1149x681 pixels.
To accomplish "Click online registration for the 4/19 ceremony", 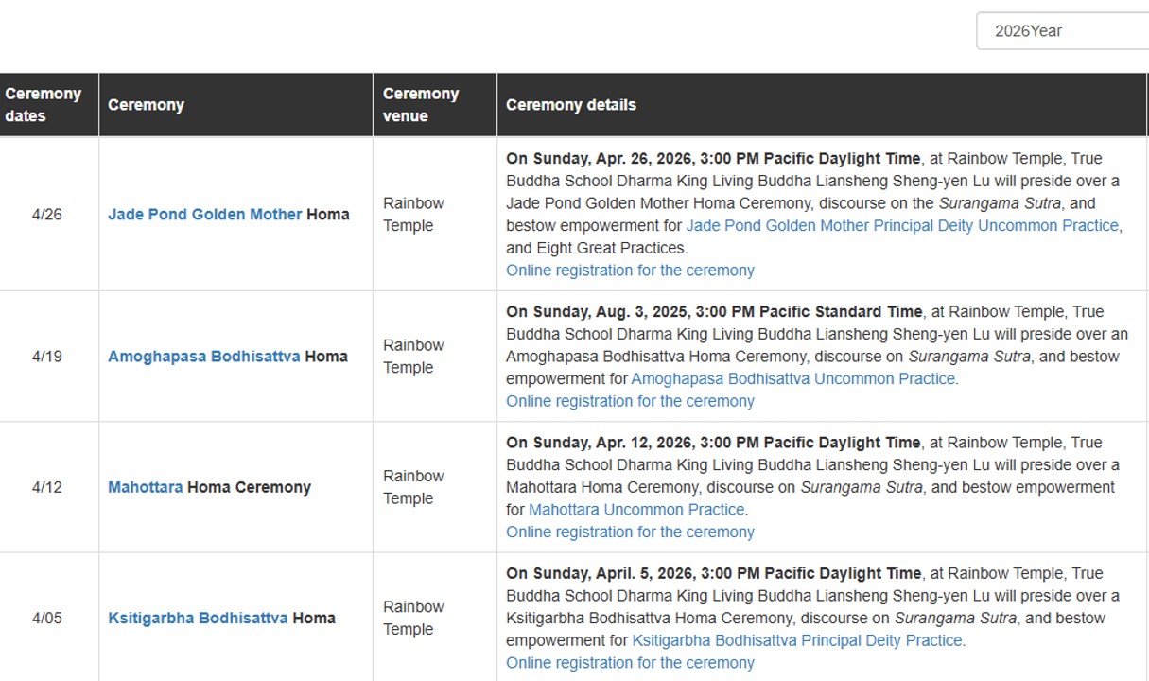I will click(x=630, y=401).
